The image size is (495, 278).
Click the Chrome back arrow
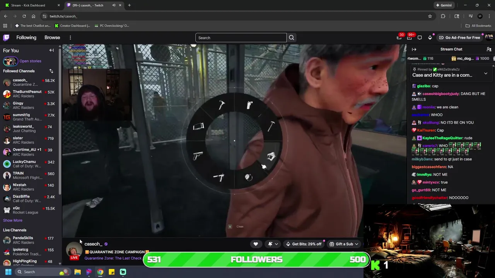point(5,16)
